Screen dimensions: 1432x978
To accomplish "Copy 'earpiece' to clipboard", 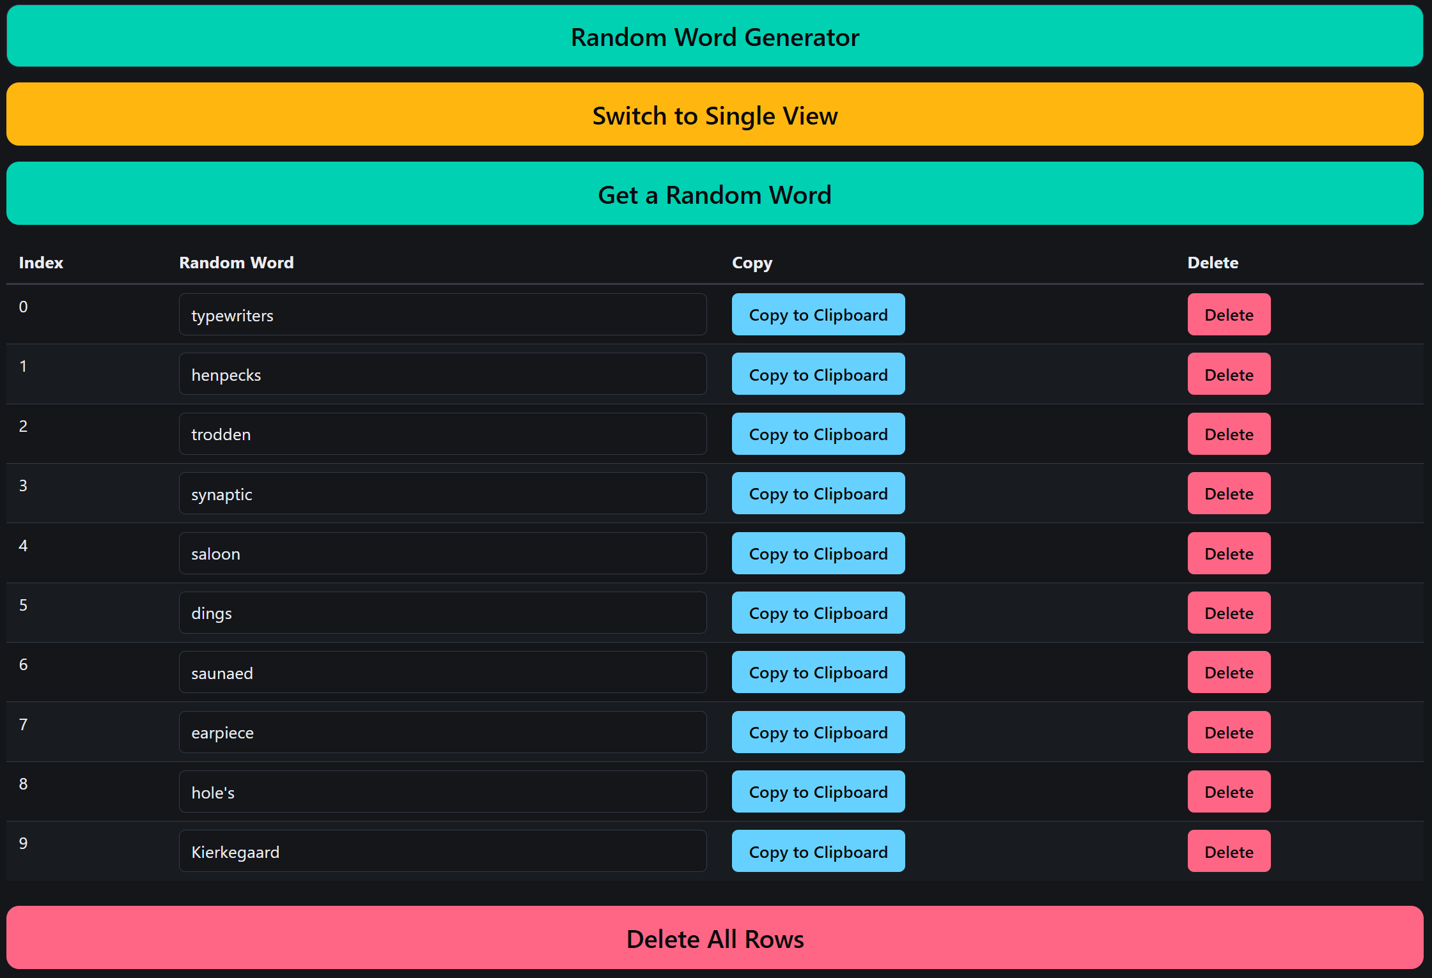I will [x=818, y=732].
